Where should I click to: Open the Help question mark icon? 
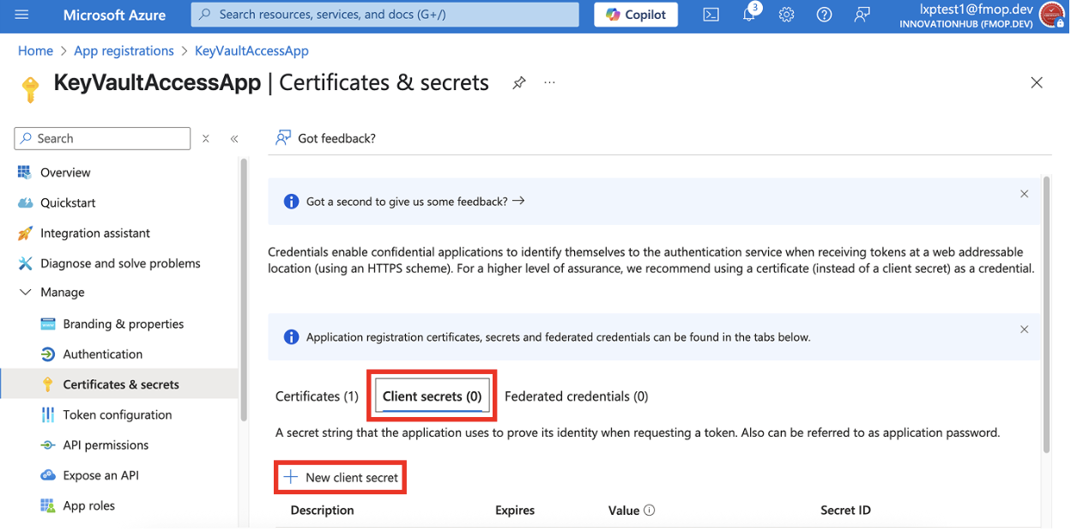tap(825, 15)
